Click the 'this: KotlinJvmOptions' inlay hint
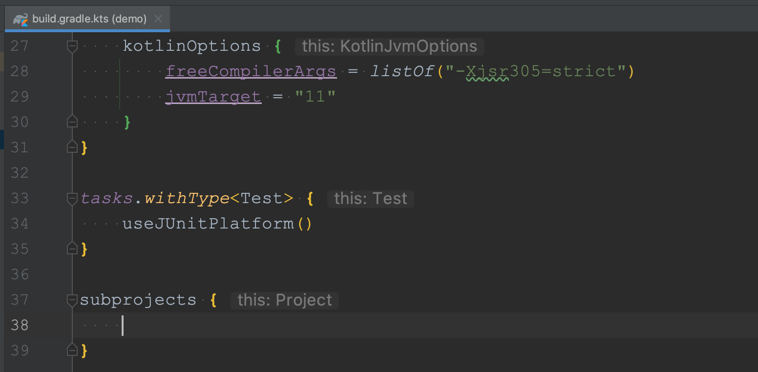This screenshot has height=372, width=758. (x=389, y=46)
